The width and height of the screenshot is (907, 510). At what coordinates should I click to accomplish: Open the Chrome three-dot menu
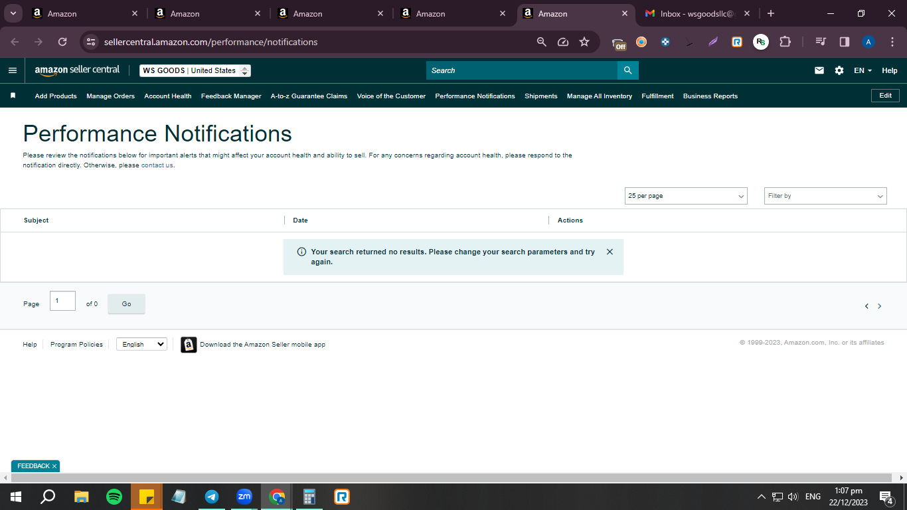click(x=892, y=42)
